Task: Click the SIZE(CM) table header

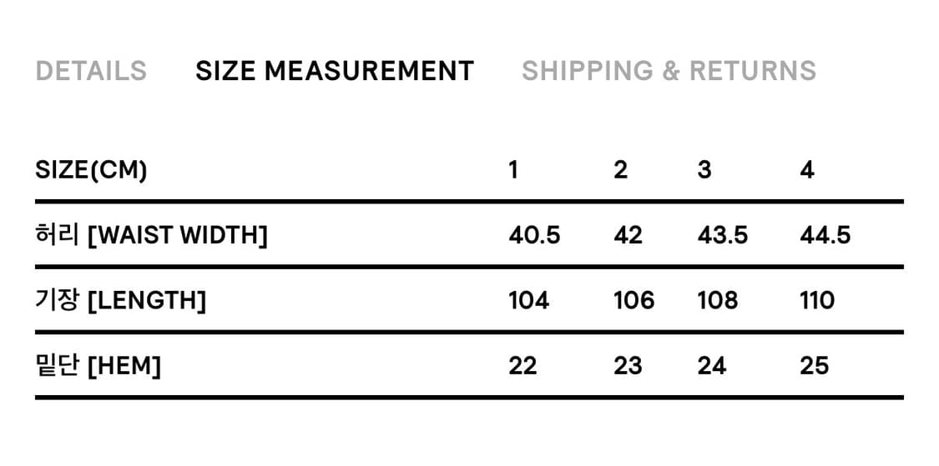Action: 91,170
